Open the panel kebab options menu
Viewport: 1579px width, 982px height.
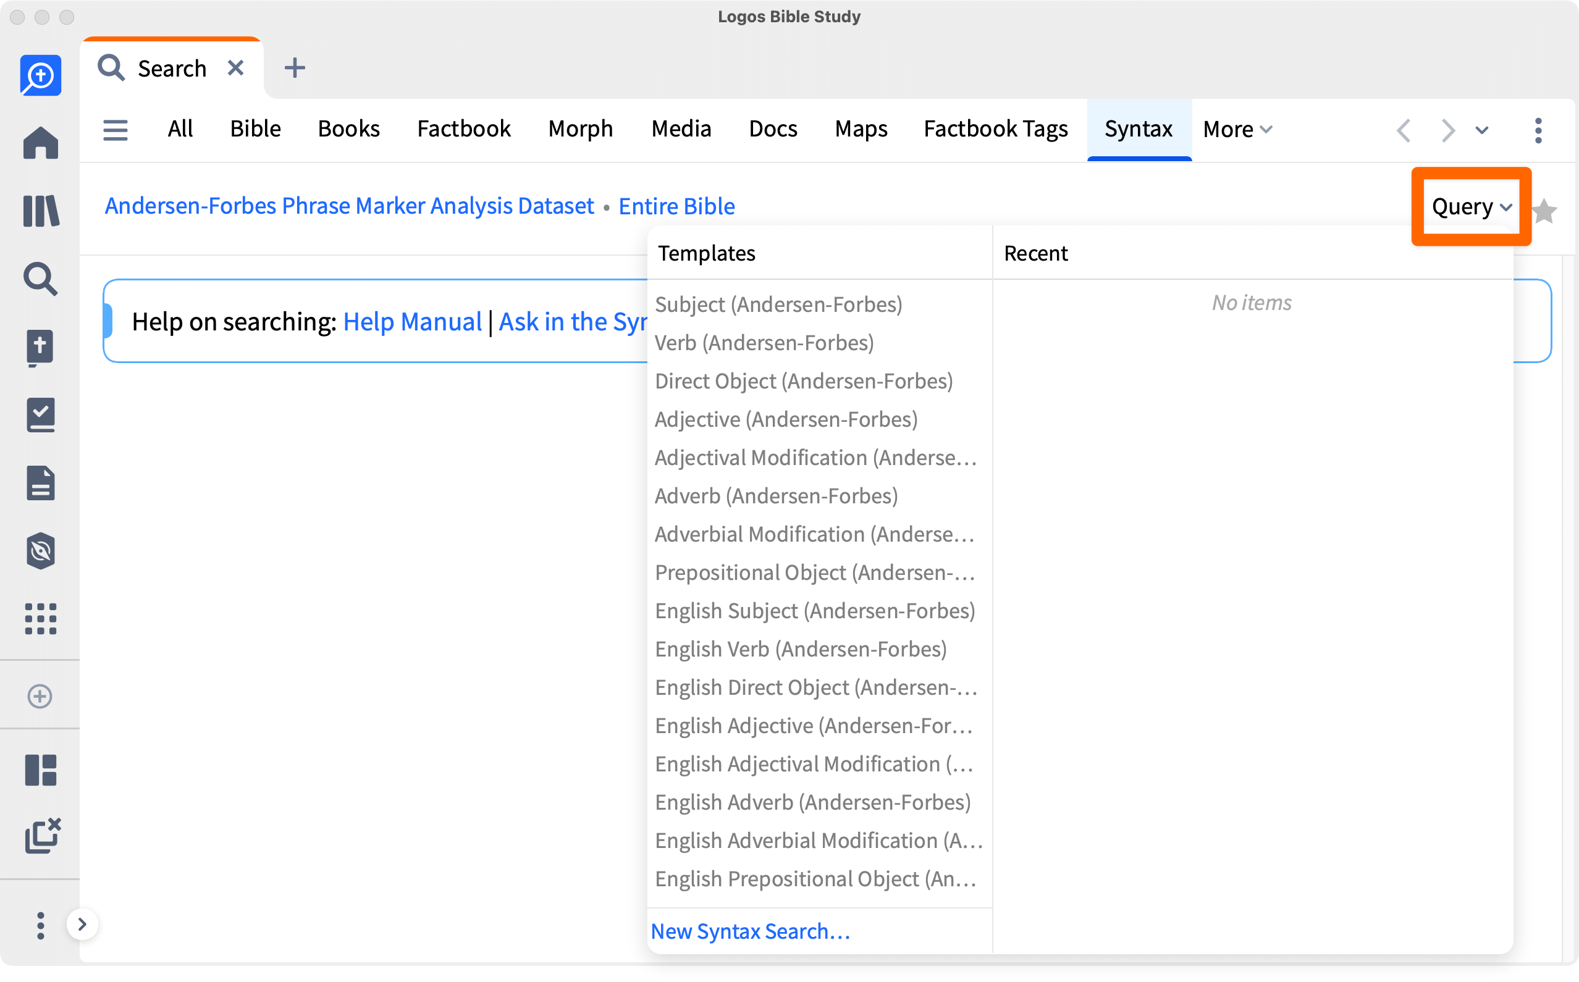1538,130
